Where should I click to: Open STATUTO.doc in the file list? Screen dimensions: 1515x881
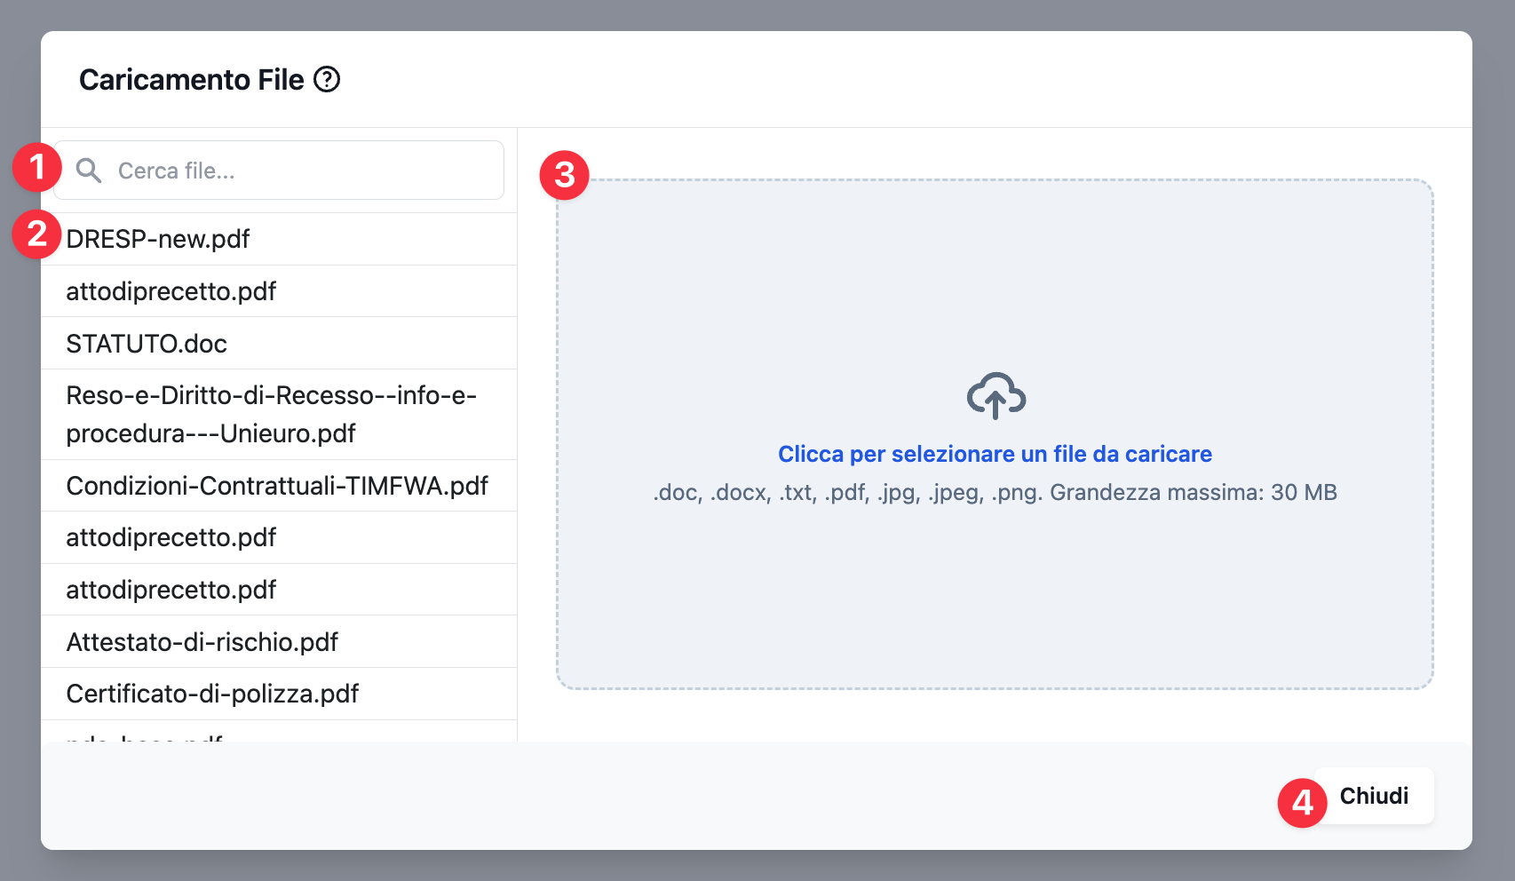point(147,344)
